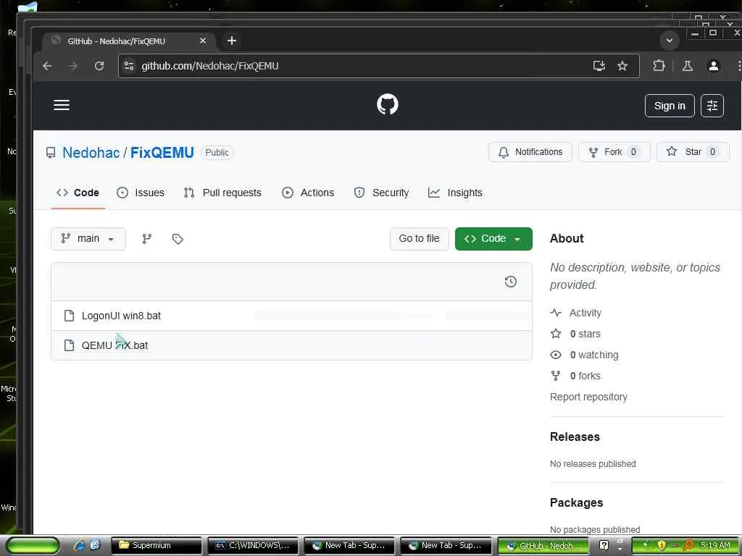Bookmark this page with the star icon
The width and height of the screenshot is (742, 556).
tap(622, 66)
